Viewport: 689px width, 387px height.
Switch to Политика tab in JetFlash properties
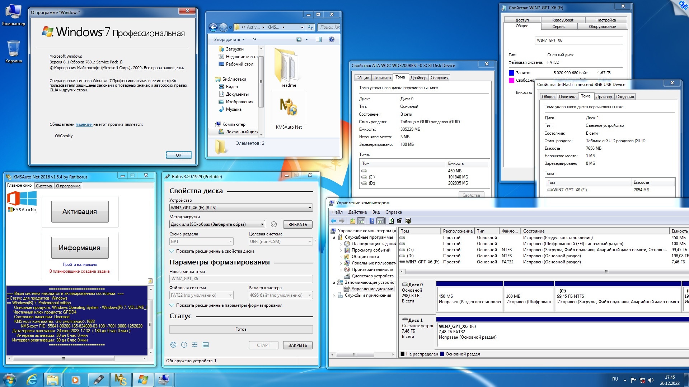click(x=567, y=97)
